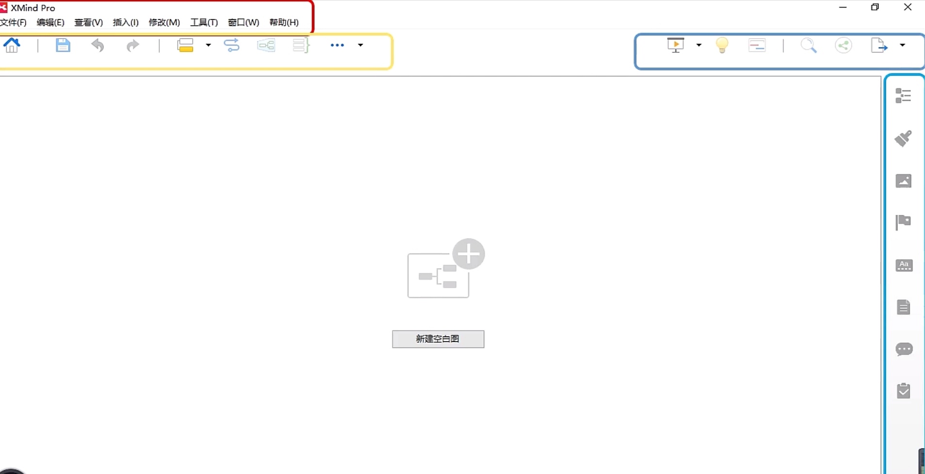Open the 文件(F) menu
This screenshot has height=474, width=925.
point(13,22)
